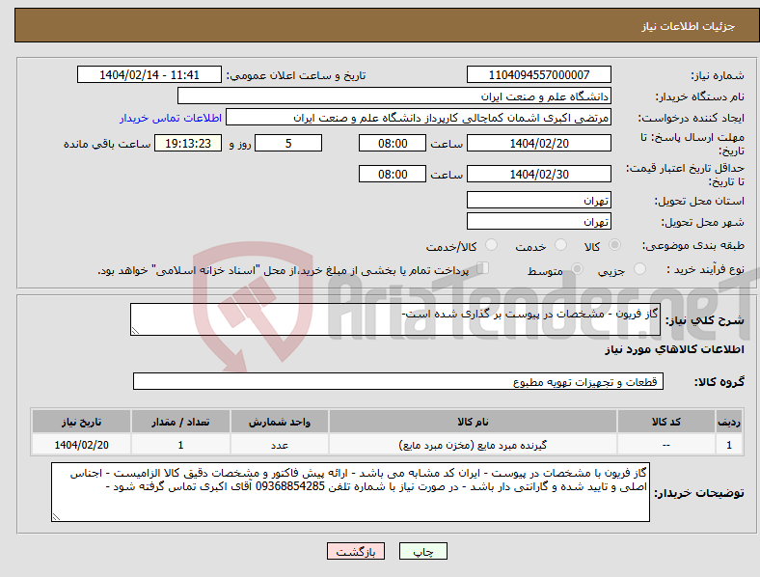Click the تاریخ نیاز column header
This screenshot has width=760, height=577.
(81, 422)
